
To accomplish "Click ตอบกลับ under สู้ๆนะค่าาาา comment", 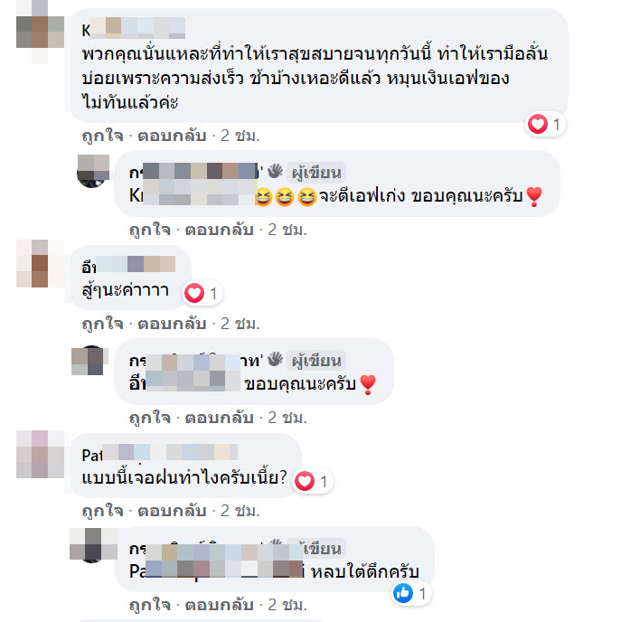I will tap(172, 324).
